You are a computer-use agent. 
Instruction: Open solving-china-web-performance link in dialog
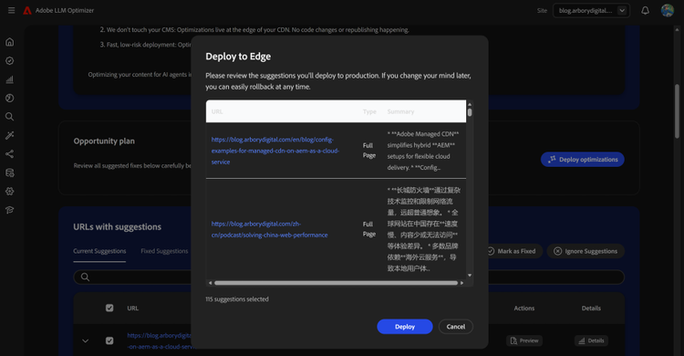[270, 229]
